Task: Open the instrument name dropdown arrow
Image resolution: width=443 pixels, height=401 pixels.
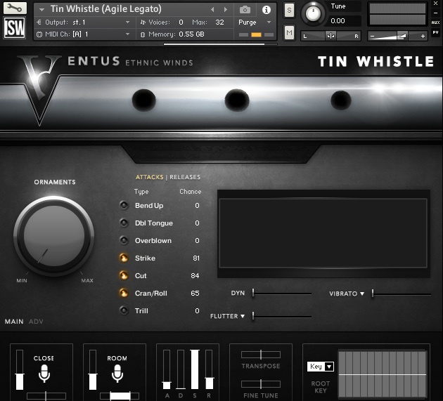Action: (41, 10)
